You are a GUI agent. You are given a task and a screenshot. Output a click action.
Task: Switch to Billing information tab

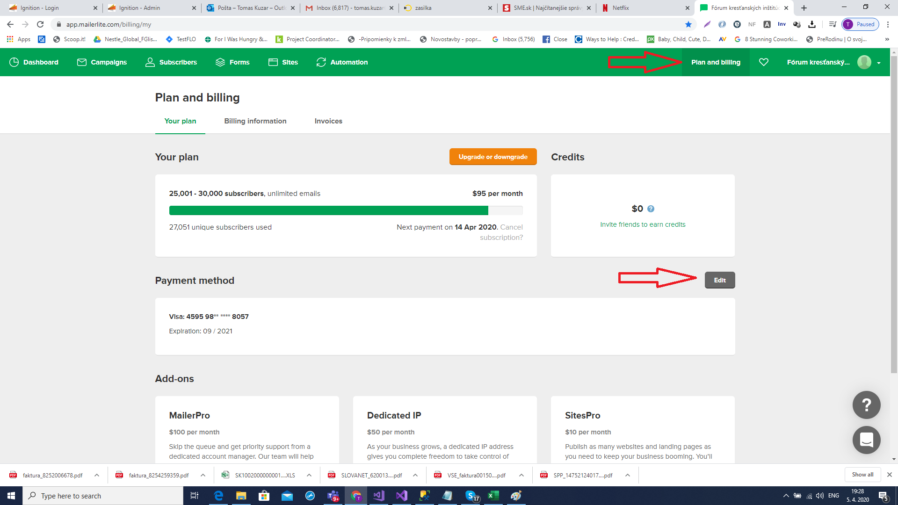[x=255, y=121]
